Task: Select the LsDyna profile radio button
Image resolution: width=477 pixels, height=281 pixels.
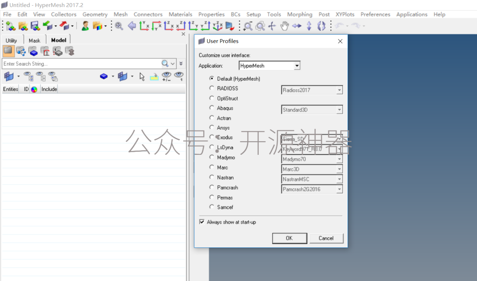Action: pos(212,147)
